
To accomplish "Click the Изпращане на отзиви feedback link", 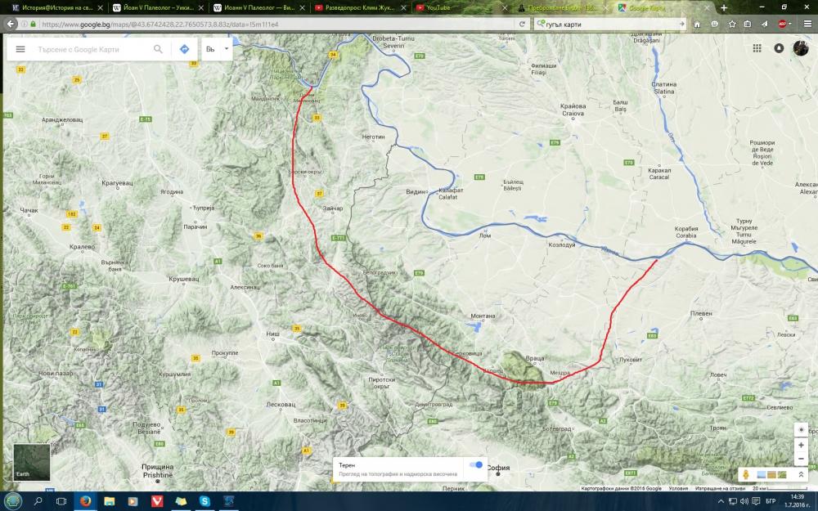I will pyautogui.click(x=721, y=489).
